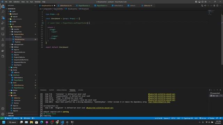The image size is (223, 125).
Task: Open the react-hooks/exhaustive-deps link in terminal
Action: (159, 102)
